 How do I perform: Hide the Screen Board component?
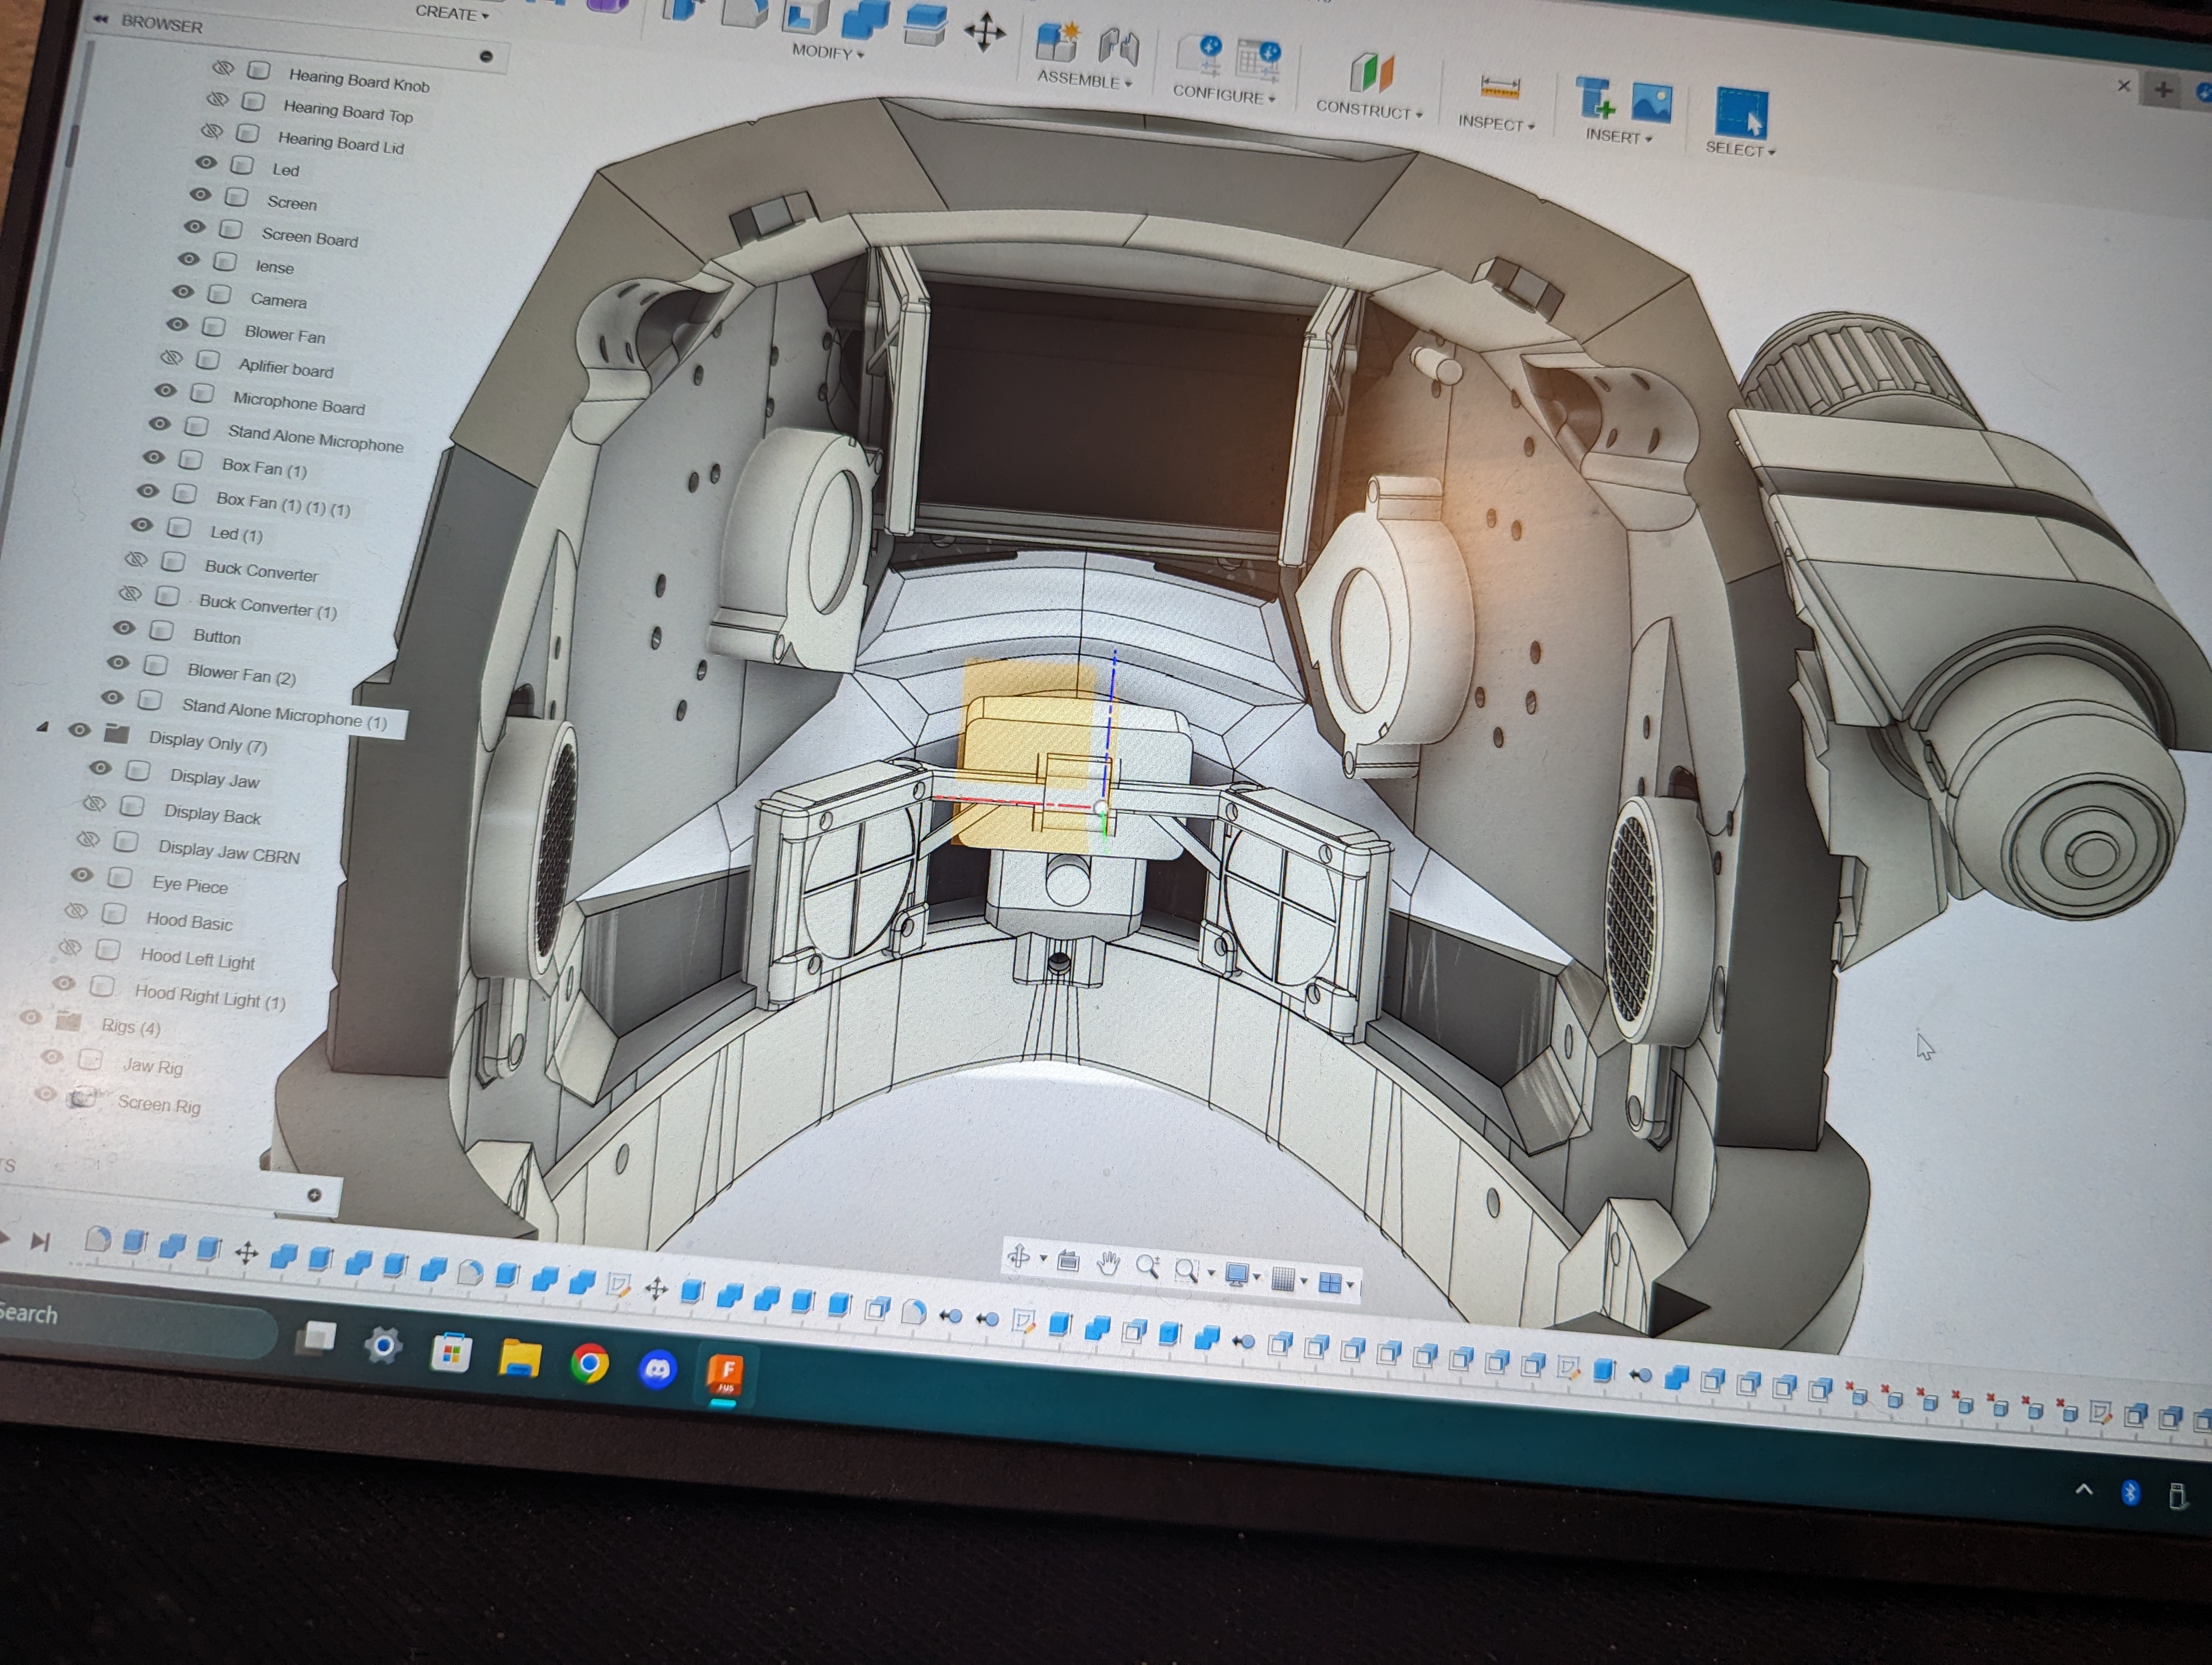[x=194, y=227]
